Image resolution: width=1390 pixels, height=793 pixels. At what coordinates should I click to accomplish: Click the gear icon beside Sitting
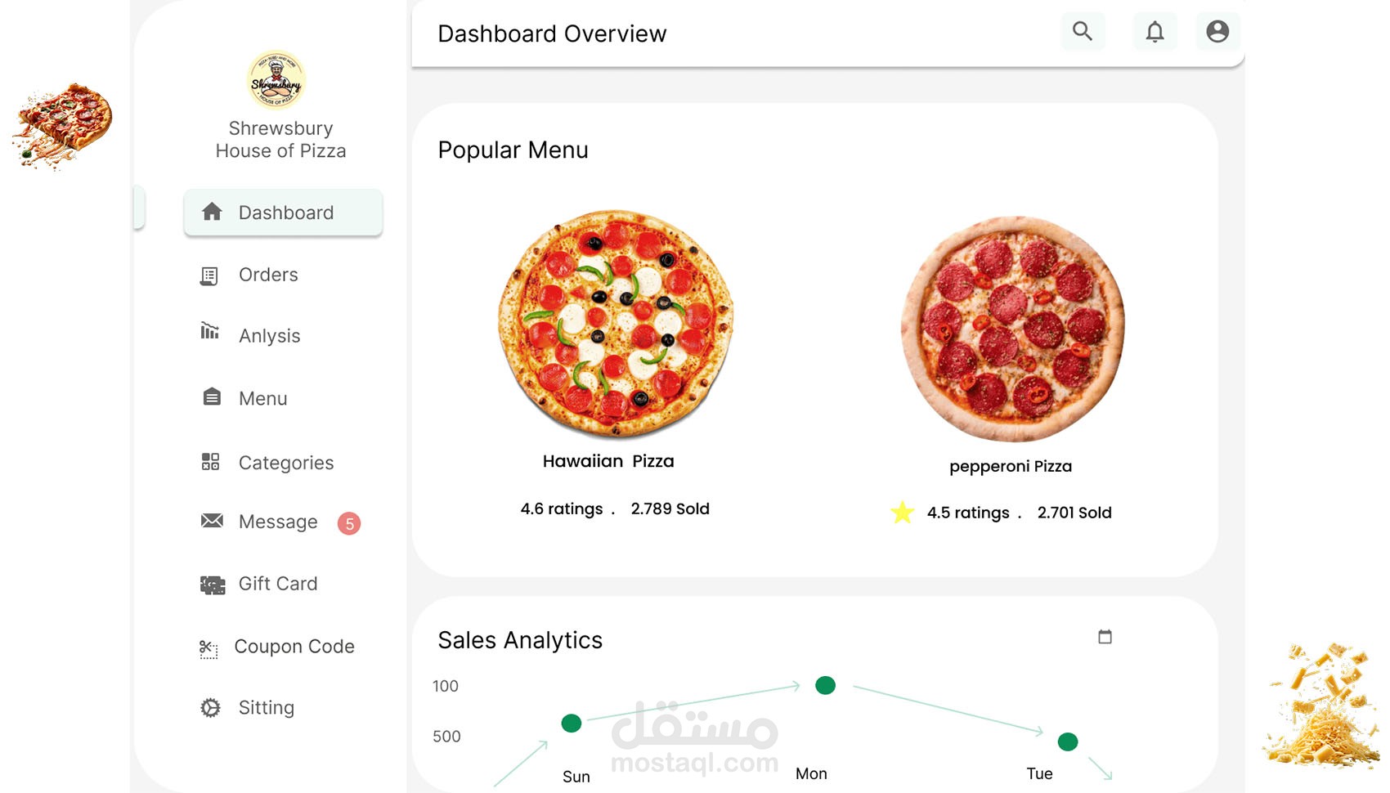tap(210, 707)
